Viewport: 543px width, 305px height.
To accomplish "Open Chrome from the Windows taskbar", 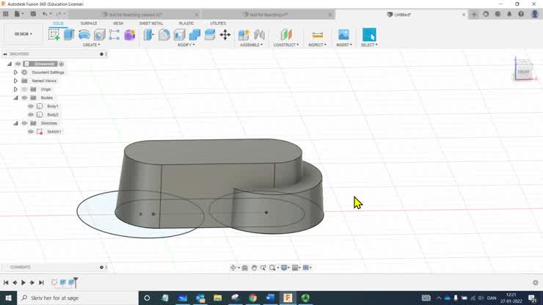I will click(253, 298).
